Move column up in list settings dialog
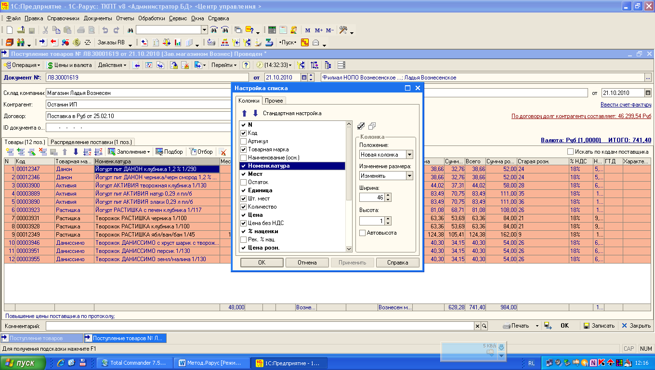 [244, 113]
